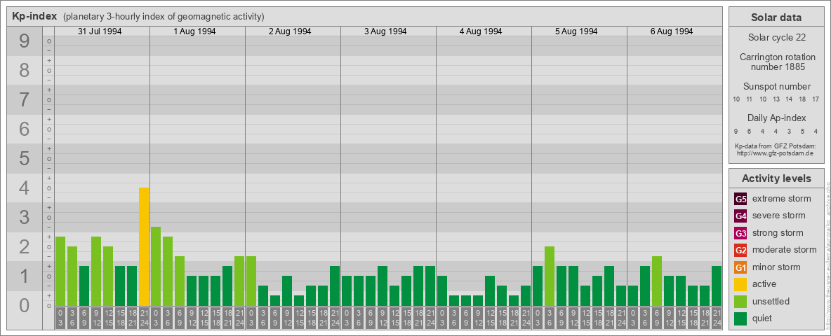The image size is (831, 336).
Task: Click the Kp scale number 9
Action: point(24,41)
